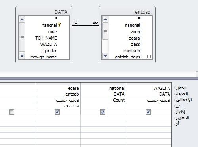Open Total cell Count for national column
198x147 pixels.
pyautogui.click(x=103, y=100)
